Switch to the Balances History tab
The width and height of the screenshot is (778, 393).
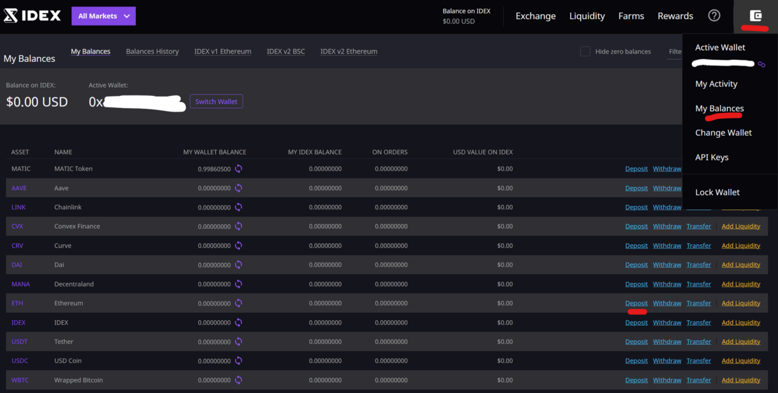(x=152, y=52)
